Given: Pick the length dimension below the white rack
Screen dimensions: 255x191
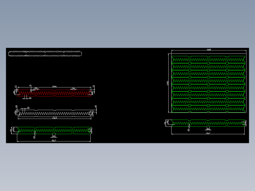Looking at the screenshot, I should click(54, 118).
